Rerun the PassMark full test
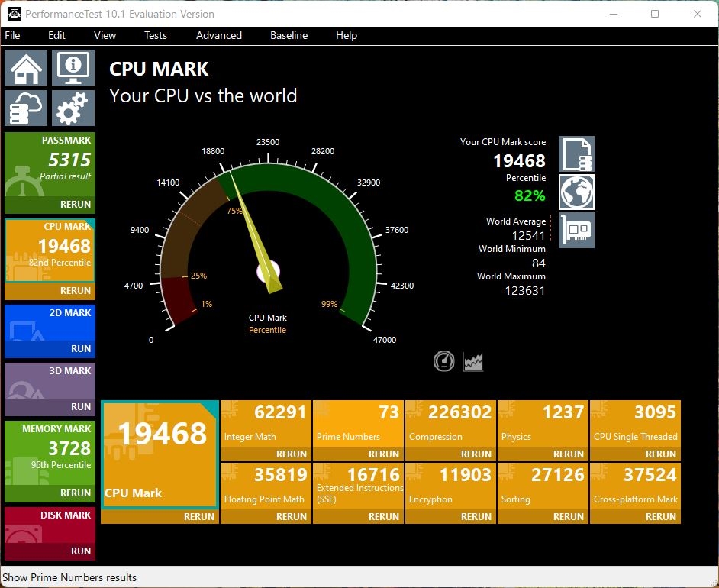The height and width of the screenshot is (588, 719). pyautogui.click(x=50, y=205)
